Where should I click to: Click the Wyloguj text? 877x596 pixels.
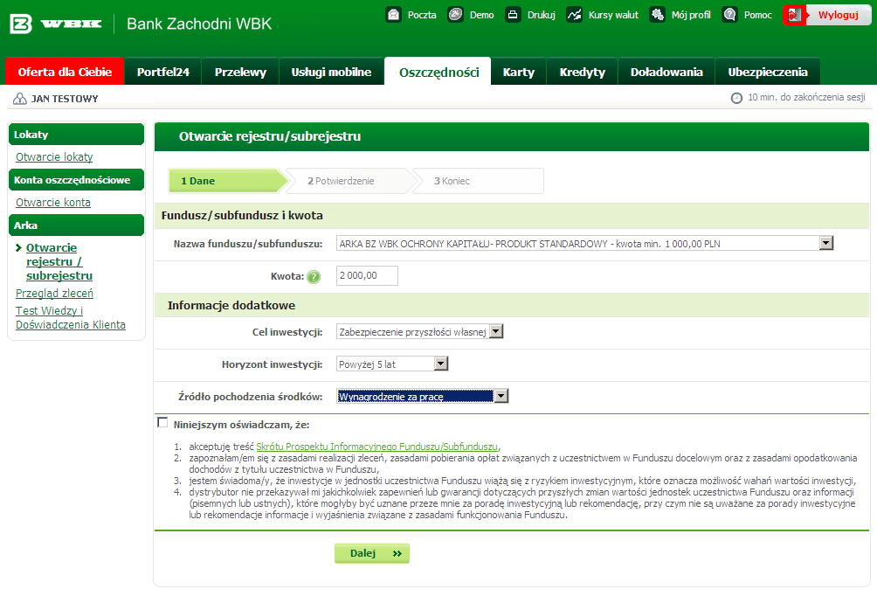pos(838,15)
